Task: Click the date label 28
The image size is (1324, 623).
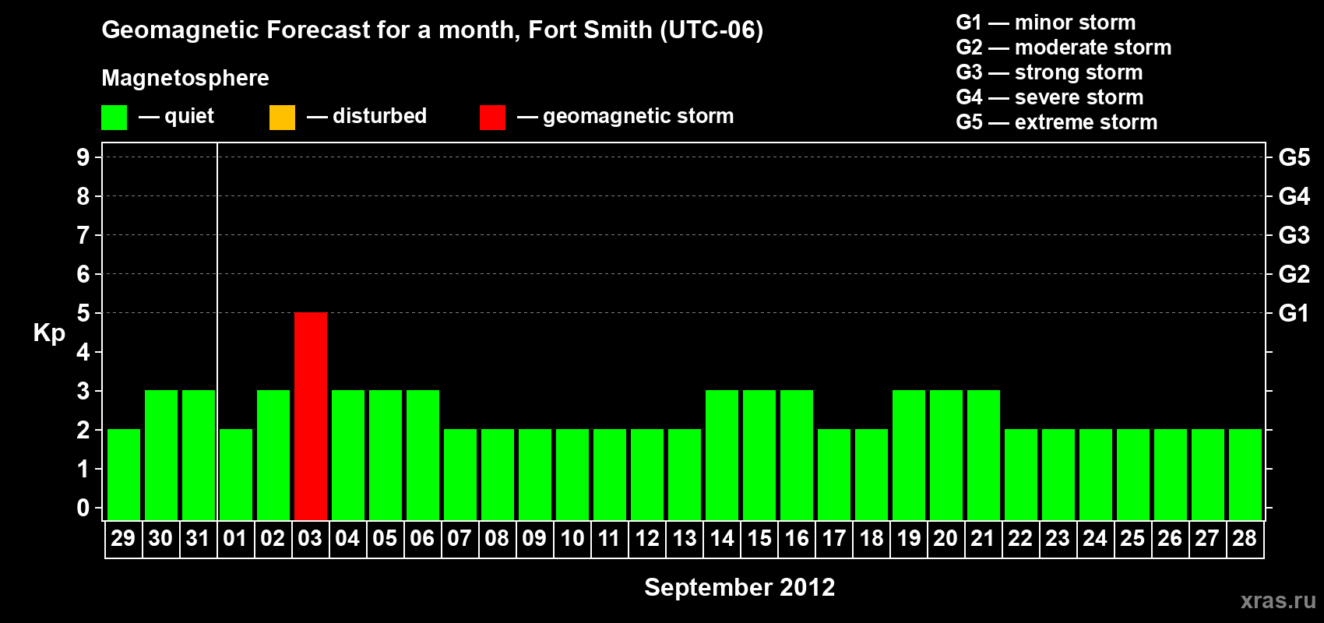Action: [x=1245, y=538]
